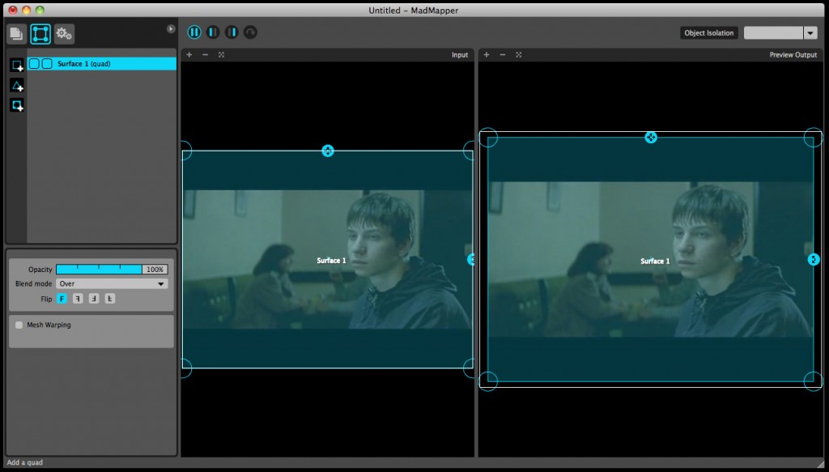
Task: Click the curved-arrow fullscreen output button
Action: click(x=250, y=32)
